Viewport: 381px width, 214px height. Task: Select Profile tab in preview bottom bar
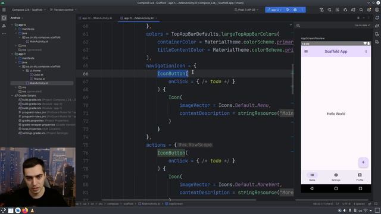click(360, 177)
